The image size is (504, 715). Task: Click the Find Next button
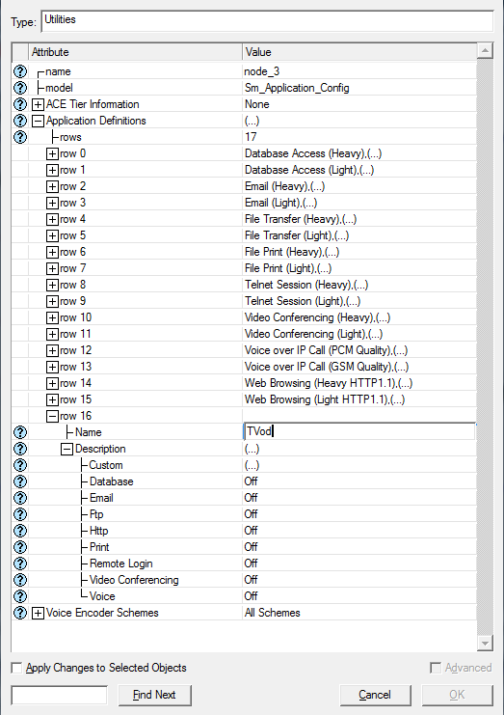[155, 695]
